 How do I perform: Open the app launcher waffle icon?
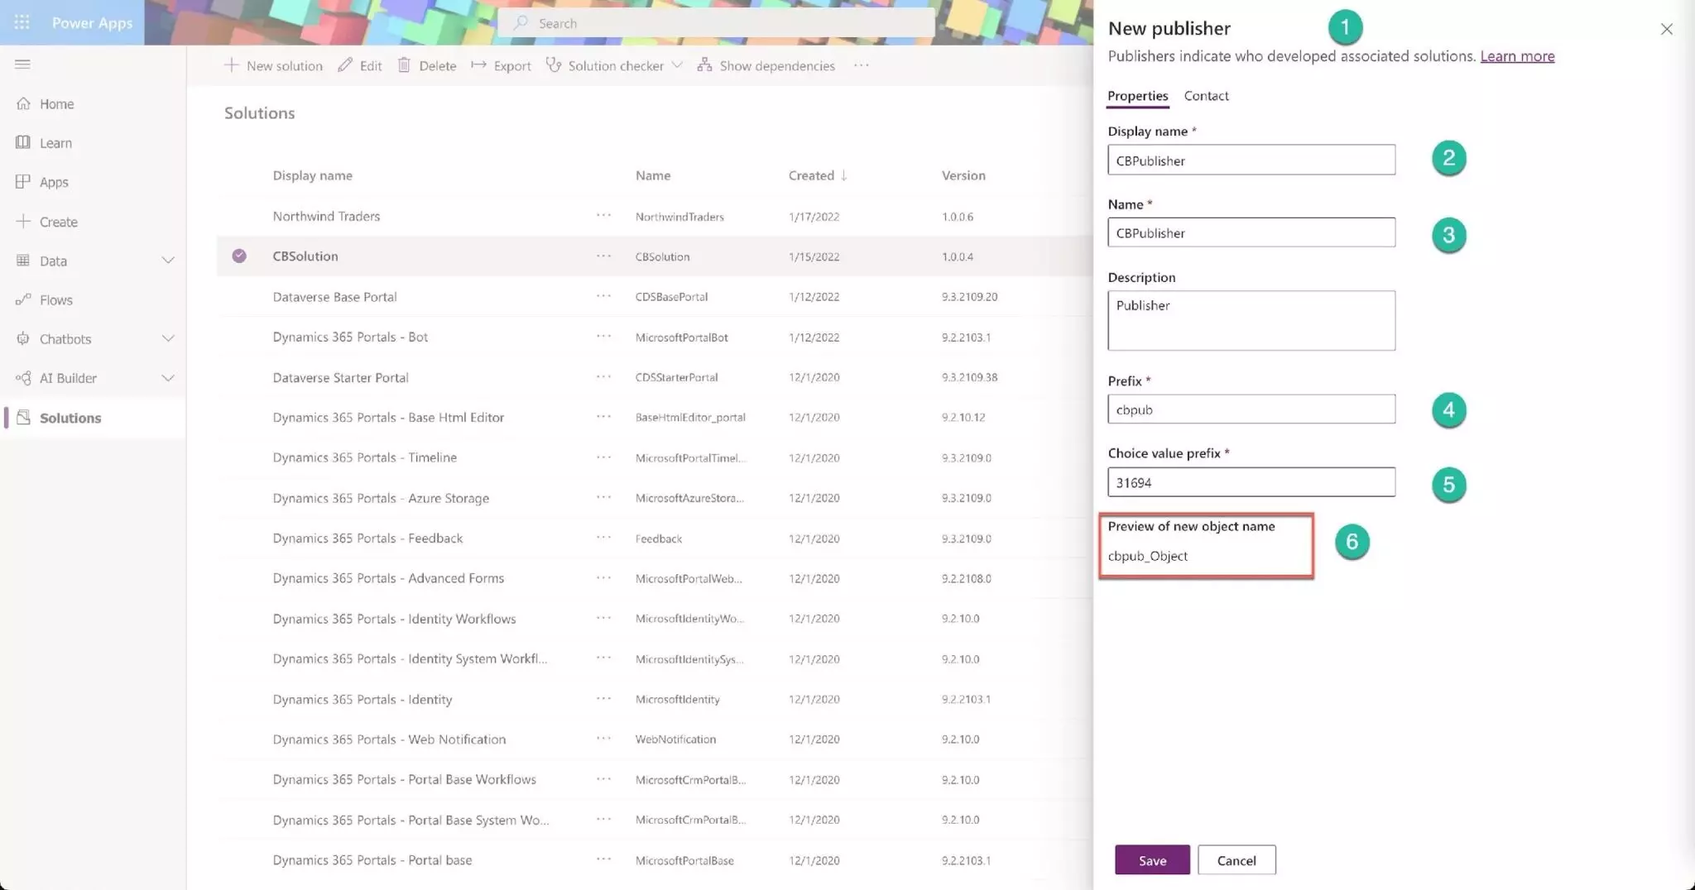pos(22,22)
